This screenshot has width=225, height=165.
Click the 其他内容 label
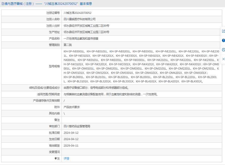pyautogui.click(x=54, y=113)
